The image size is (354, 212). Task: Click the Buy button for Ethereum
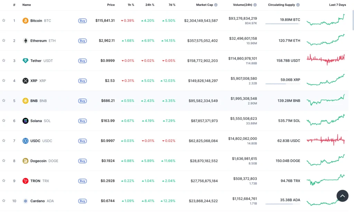pyautogui.click(x=82, y=41)
